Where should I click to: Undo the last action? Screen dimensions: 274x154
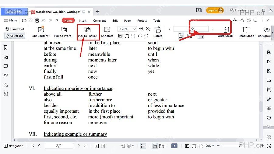(x=44, y=20)
